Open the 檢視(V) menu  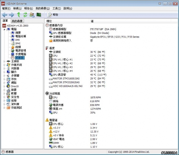pos(17,8)
